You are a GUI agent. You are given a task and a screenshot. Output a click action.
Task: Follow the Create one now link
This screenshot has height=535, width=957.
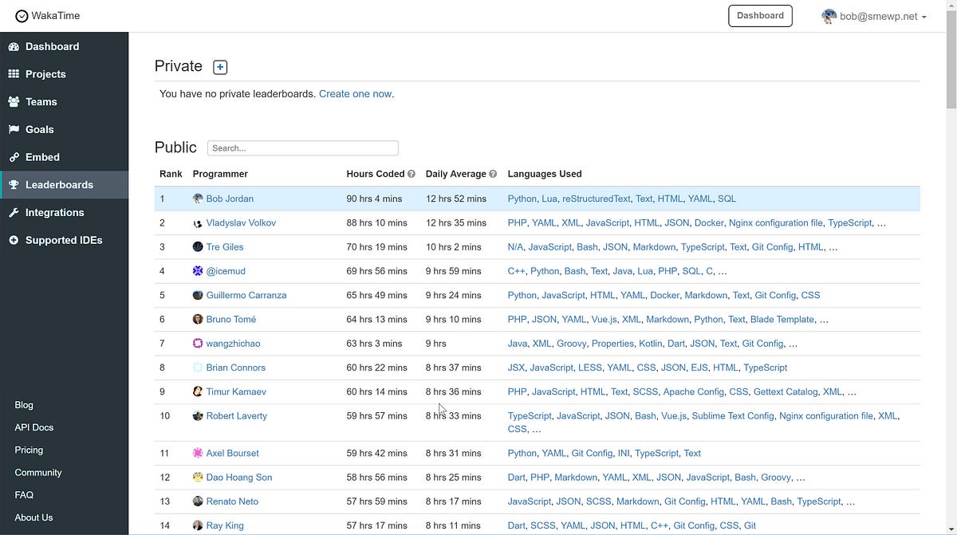point(355,94)
